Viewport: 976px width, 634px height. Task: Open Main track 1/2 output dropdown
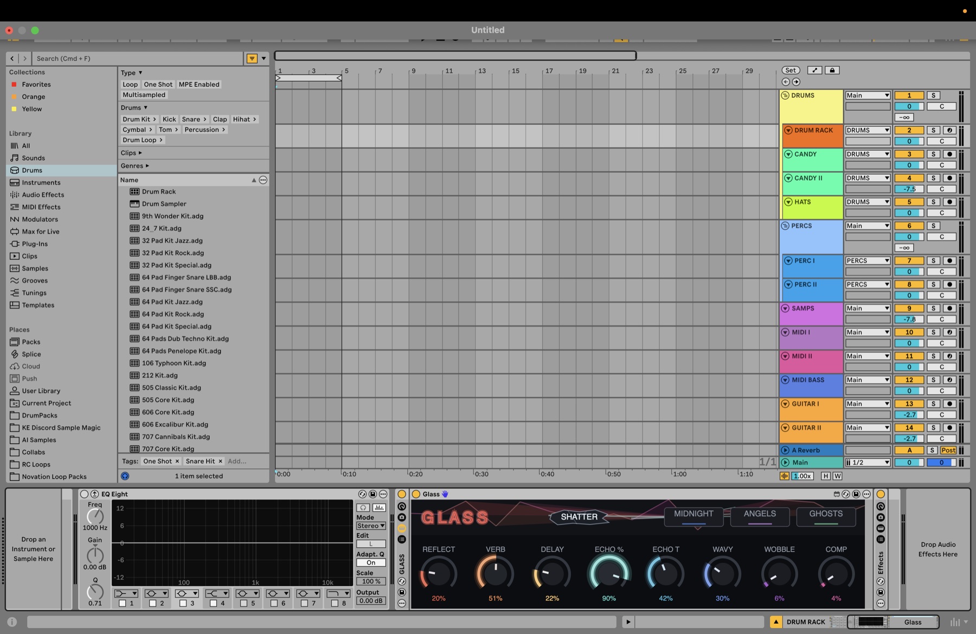868,463
